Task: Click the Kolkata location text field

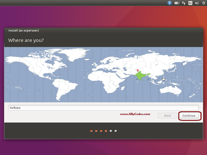Action: point(103,108)
